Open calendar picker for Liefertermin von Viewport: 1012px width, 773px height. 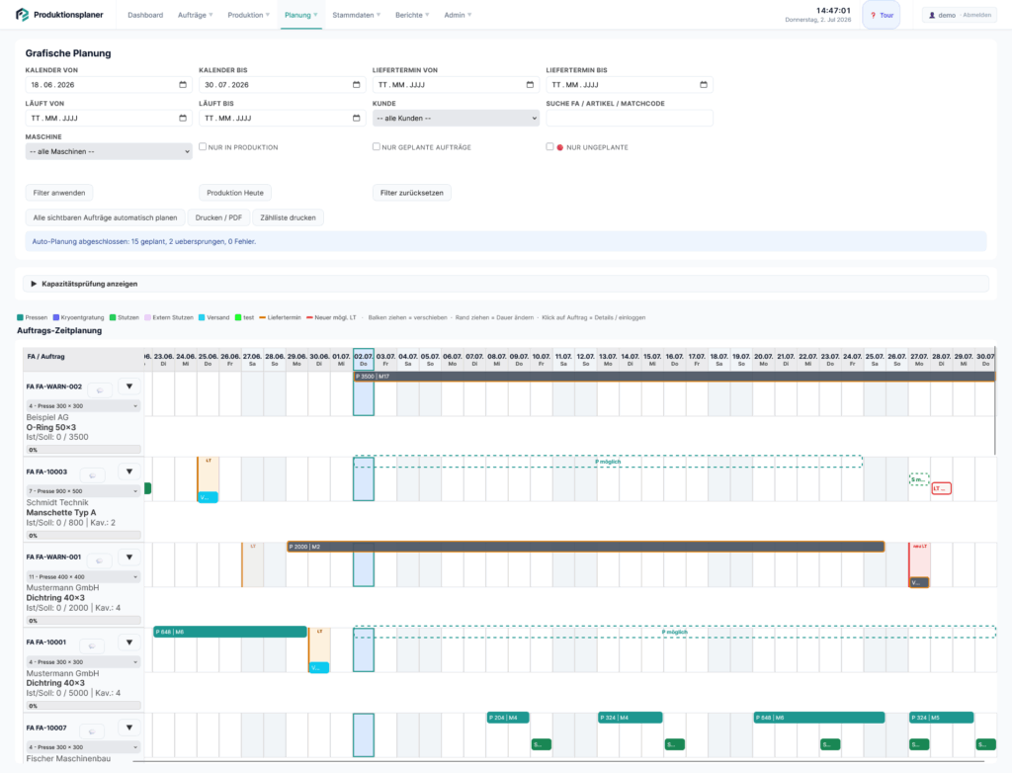pyautogui.click(x=530, y=85)
